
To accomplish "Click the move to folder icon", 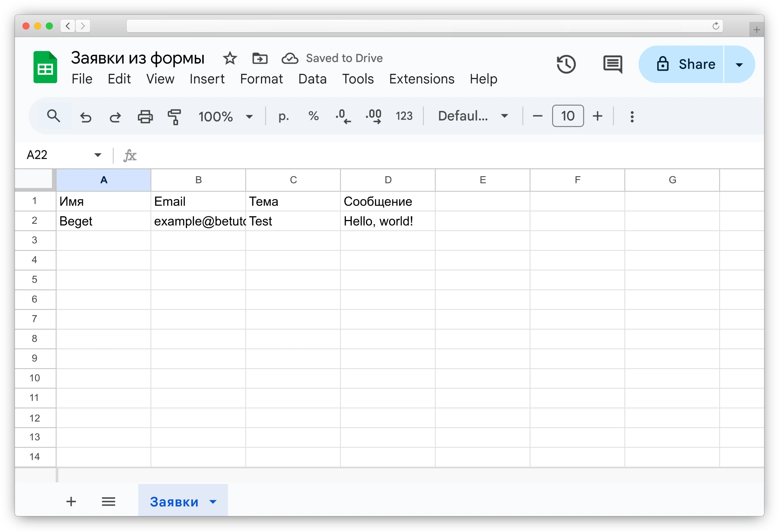I will (x=260, y=58).
